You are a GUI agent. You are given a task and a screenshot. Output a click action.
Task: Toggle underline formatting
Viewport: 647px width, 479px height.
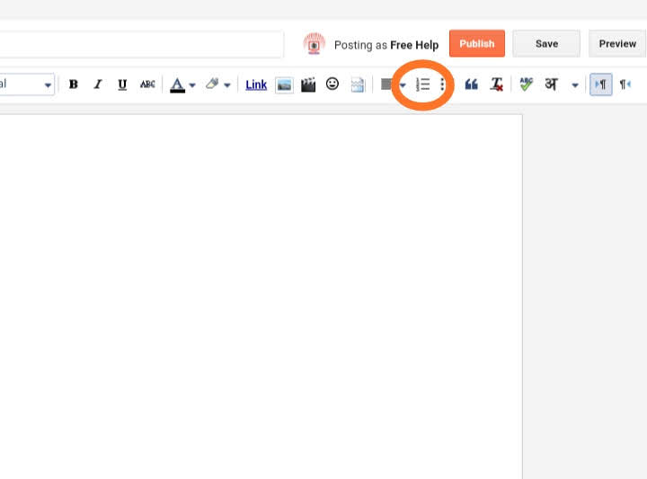(x=122, y=84)
